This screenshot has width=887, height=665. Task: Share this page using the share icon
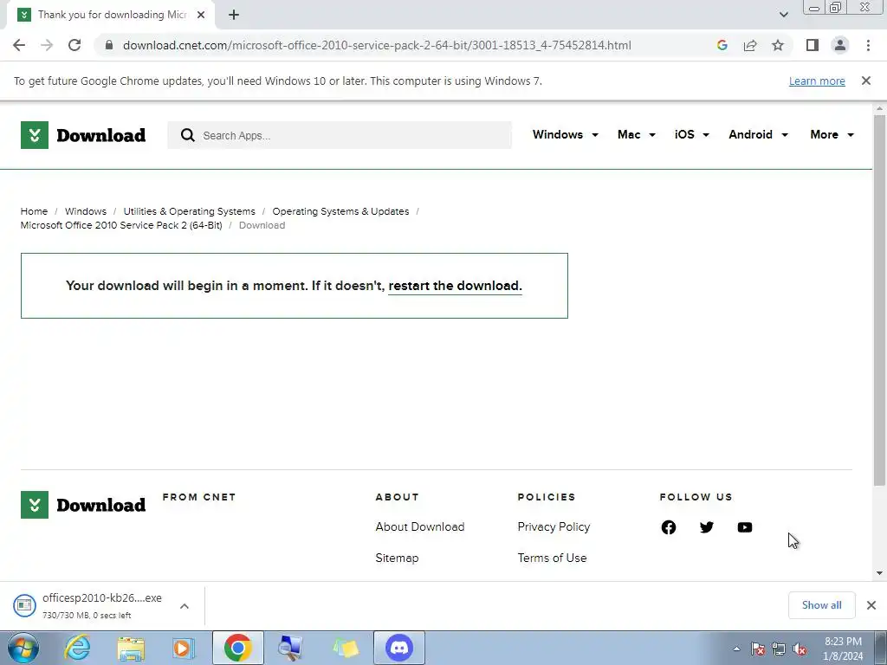point(750,45)
